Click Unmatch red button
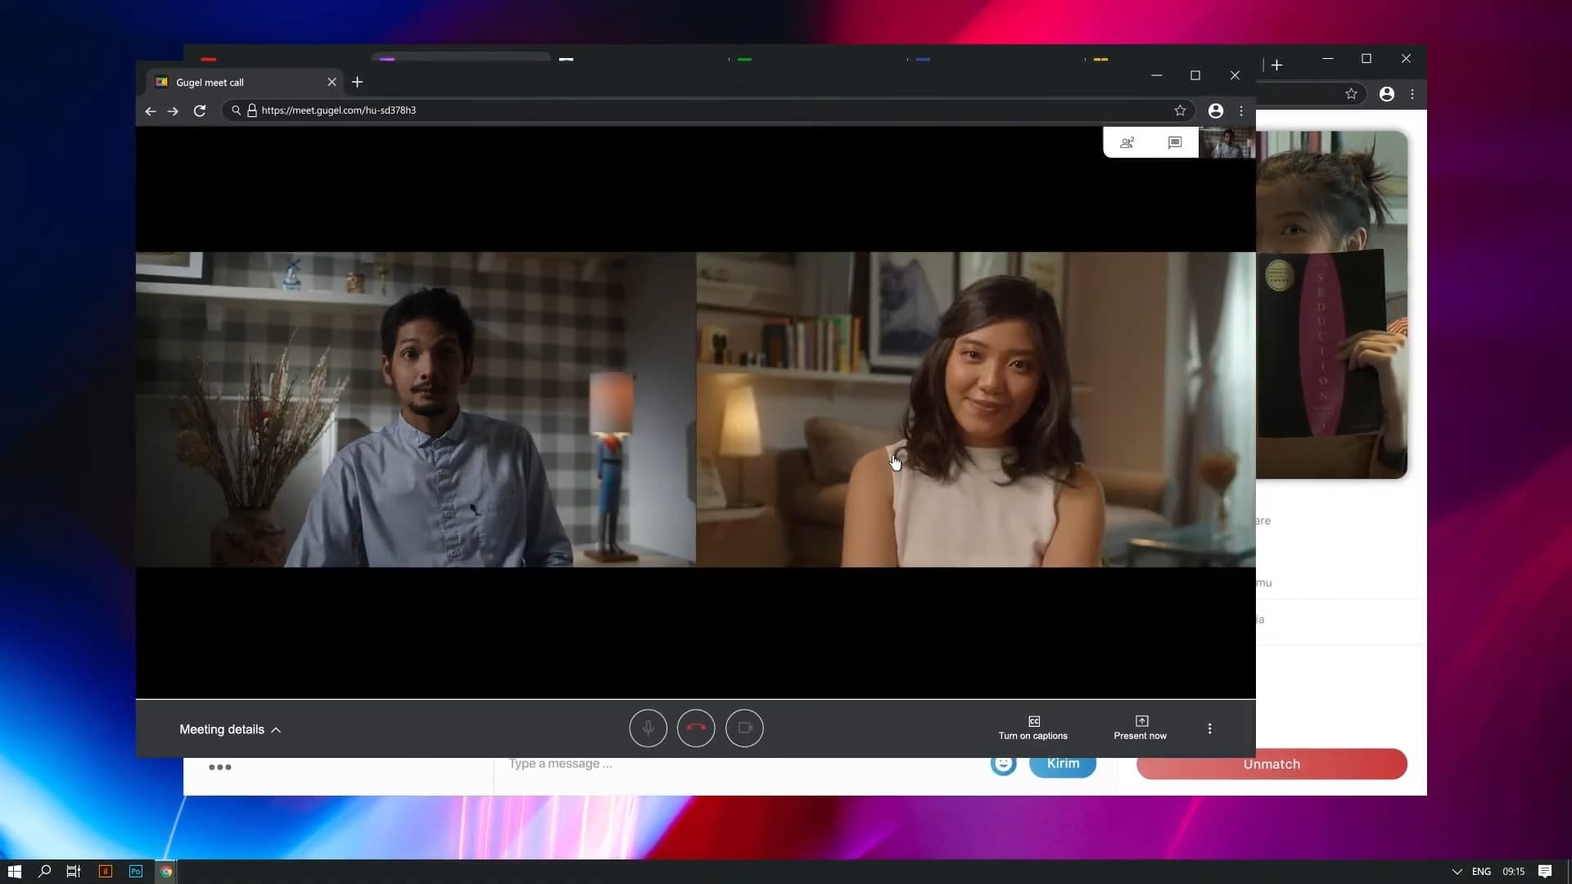1572x884 pixels. [1271, 764]
